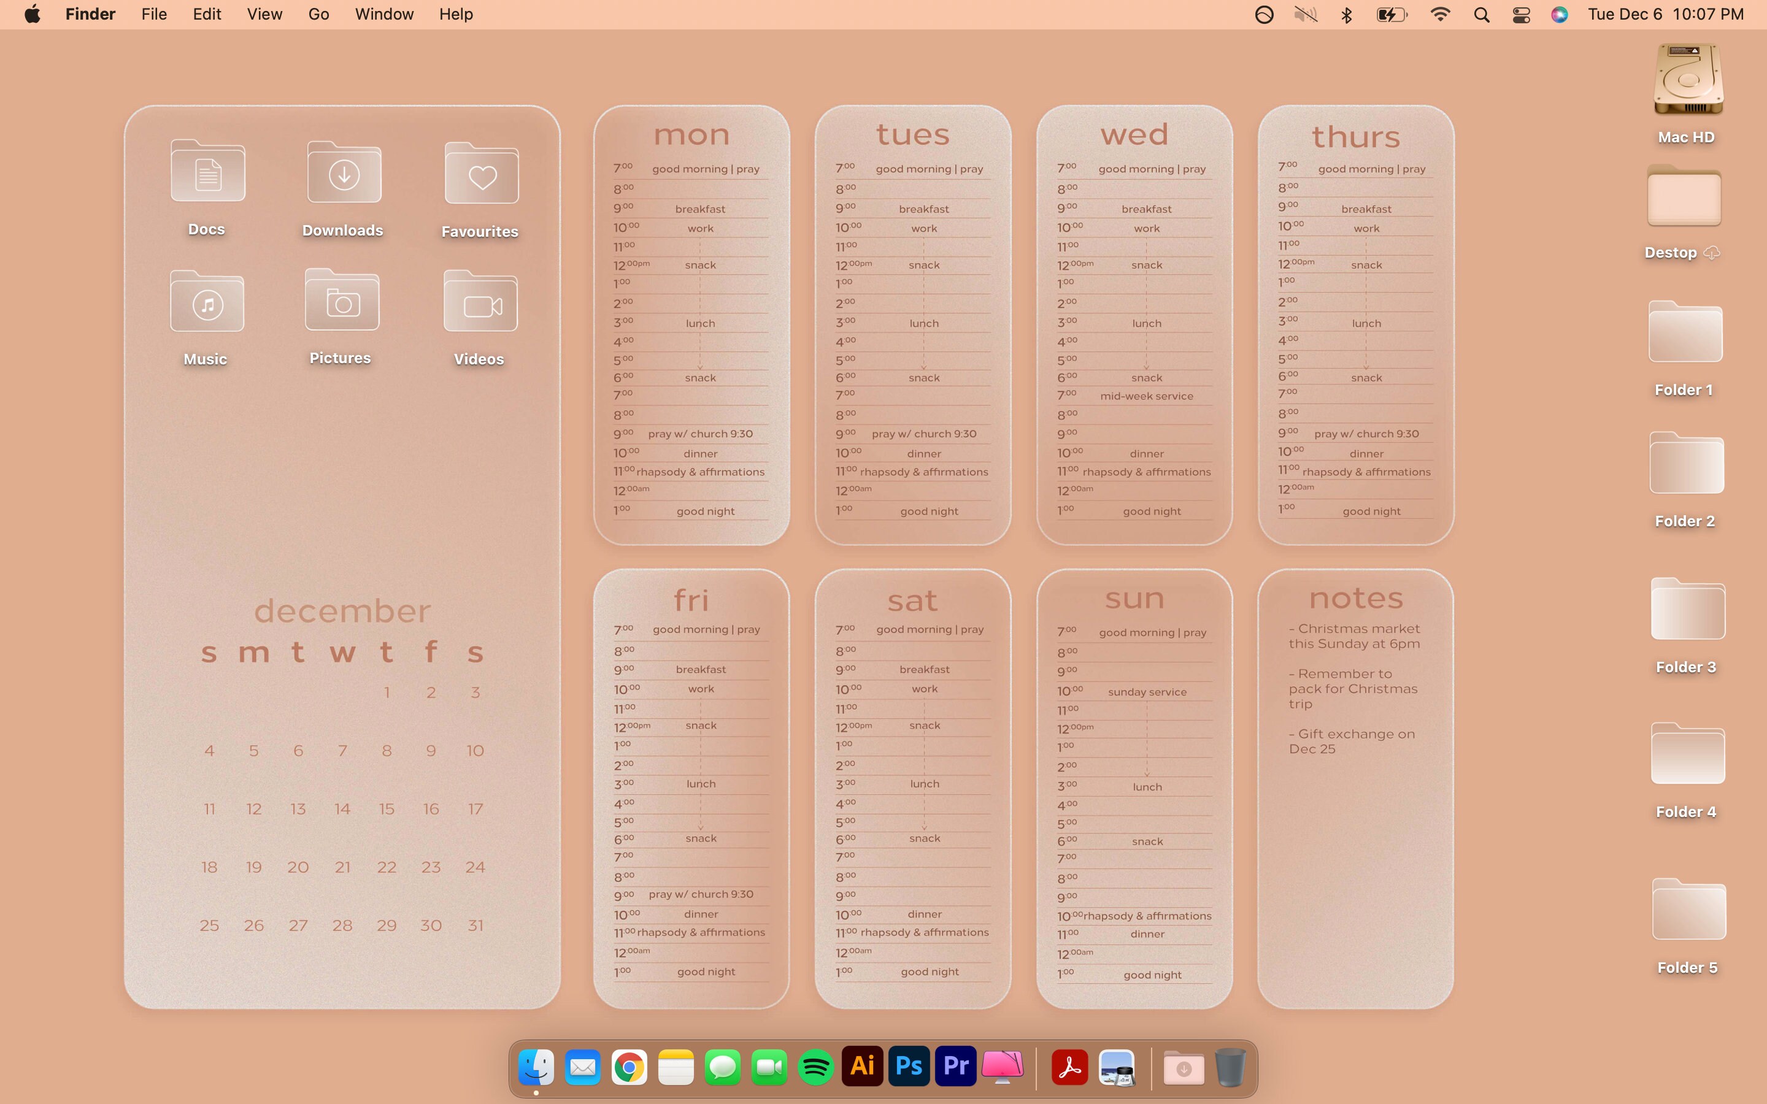Start Spotify from the Dock
The height and width of the screenshot is (1104, 1767).
[817, 1066]
